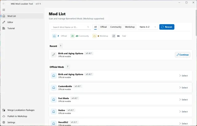Select the NavalDLC mod
This screenshot has height=126, width=197.
click(x=183, y=124)
